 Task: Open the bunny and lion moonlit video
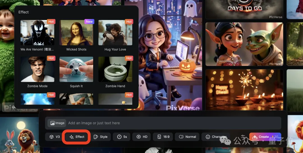20,135
